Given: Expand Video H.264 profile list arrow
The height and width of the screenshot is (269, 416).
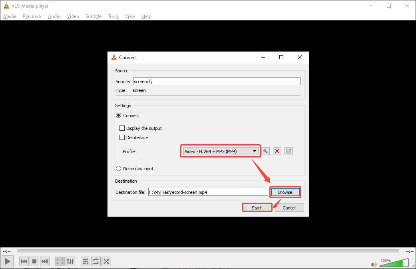Looking at the screenshot, I should [x=255, y=151].
